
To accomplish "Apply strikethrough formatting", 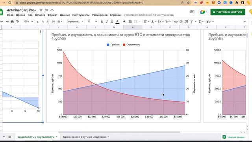I will [x=112, y=22].
